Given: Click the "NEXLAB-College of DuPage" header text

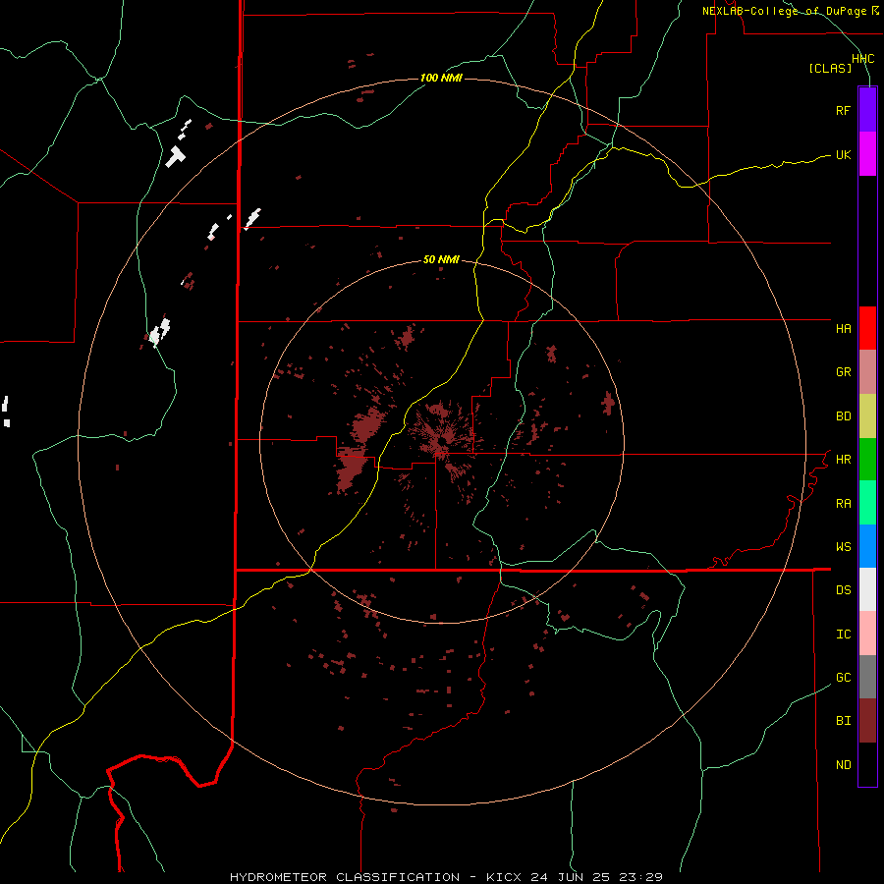Looking at the screenshot, I should [x=784, y=11].
